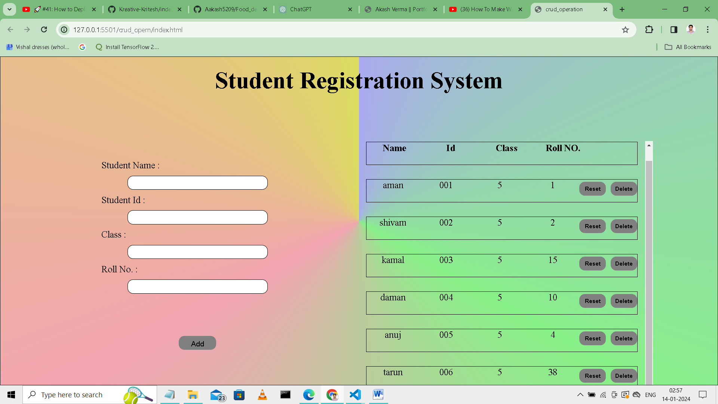Screen dimensions: 718x404
Task: Open a new browser tab
Action: click(622, 9)
